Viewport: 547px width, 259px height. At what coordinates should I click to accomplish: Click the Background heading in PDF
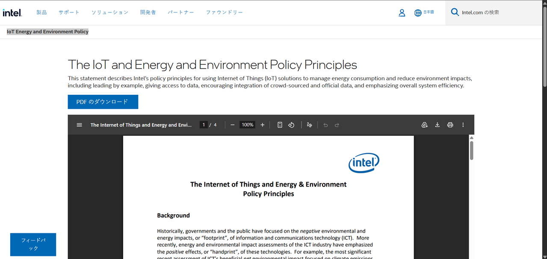pos(173,215)
